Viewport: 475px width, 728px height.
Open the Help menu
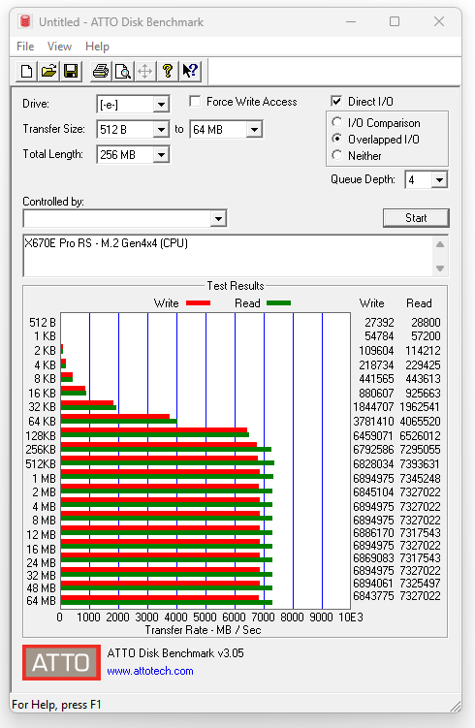(97, 47)
